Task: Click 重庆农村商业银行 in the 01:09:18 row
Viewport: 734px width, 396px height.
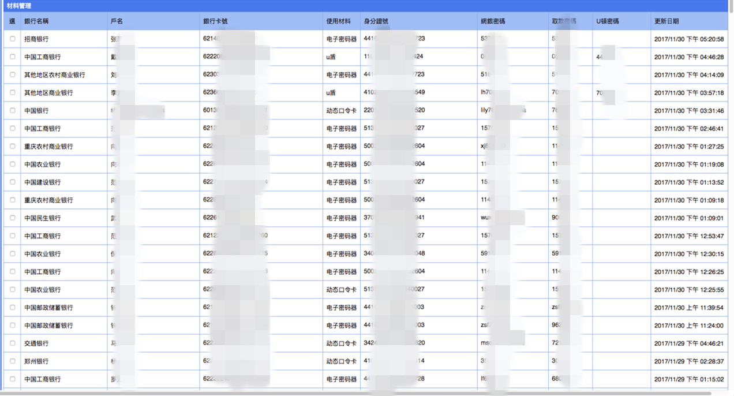Action: 48,200
